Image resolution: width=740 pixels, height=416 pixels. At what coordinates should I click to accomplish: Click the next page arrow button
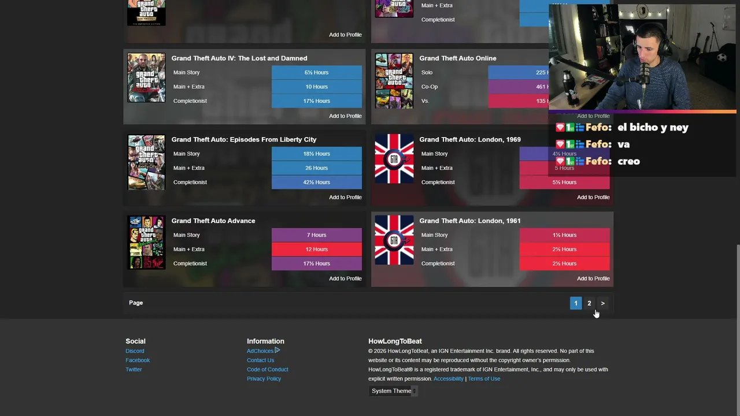pyautogui.click(x=602, y=303)
